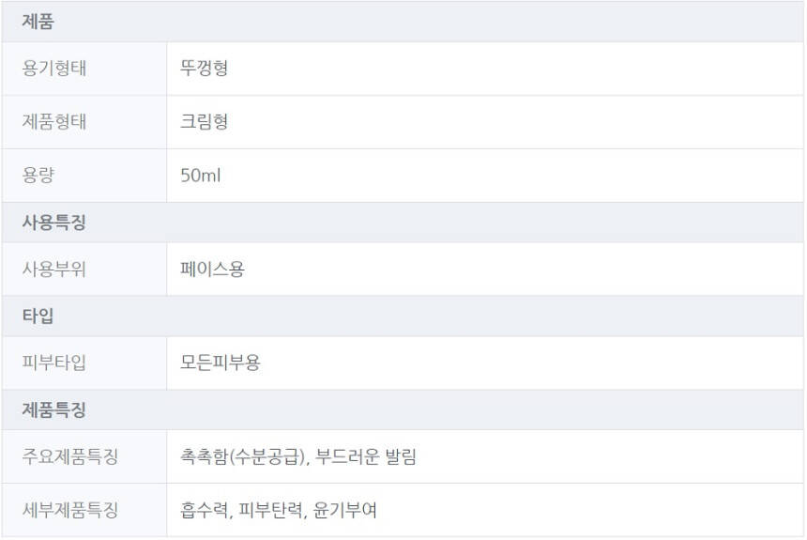Click the 흡수력 feature text
807x540 pixels.
tap(204, 511)
